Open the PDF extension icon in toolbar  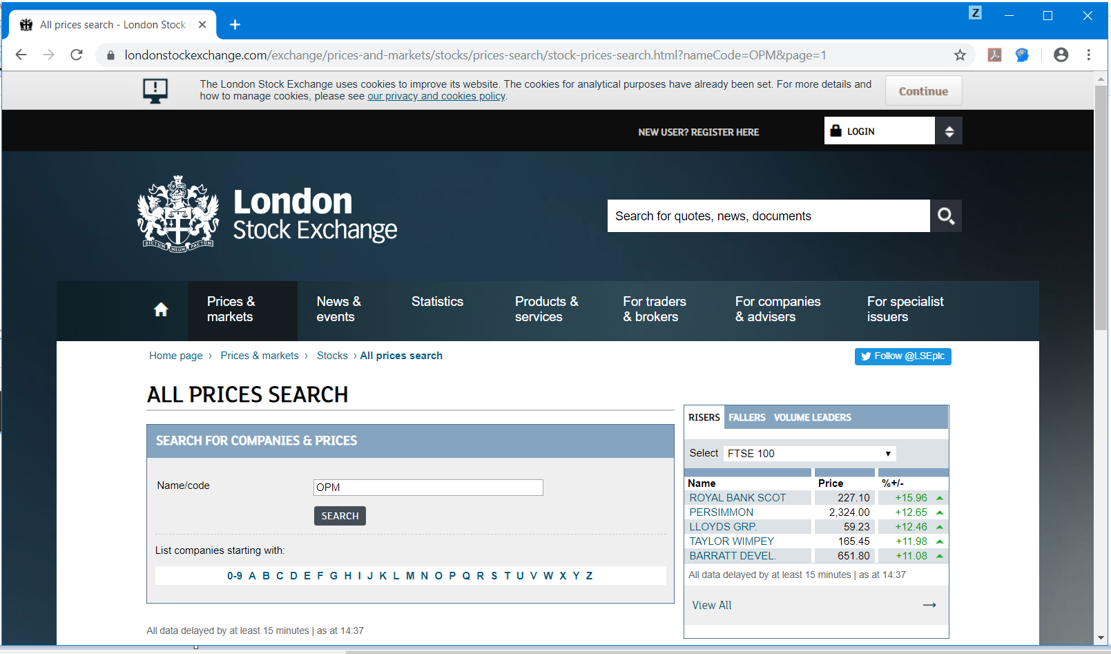point(994,55)
